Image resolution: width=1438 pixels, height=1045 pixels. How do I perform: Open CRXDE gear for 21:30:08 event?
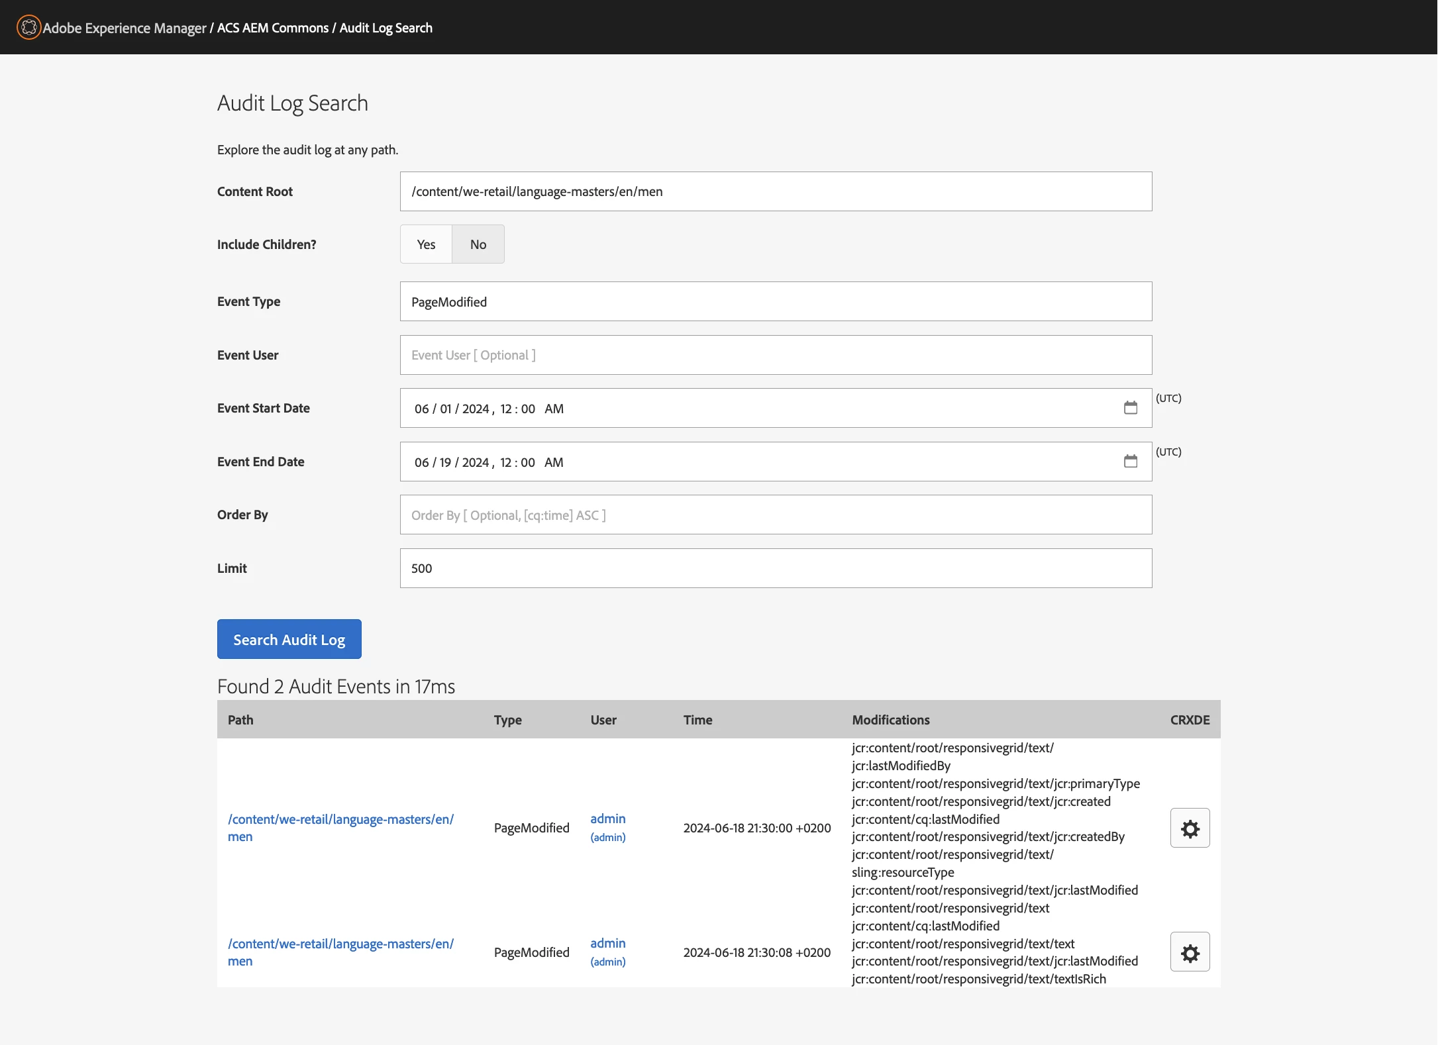coord(1190,952)
